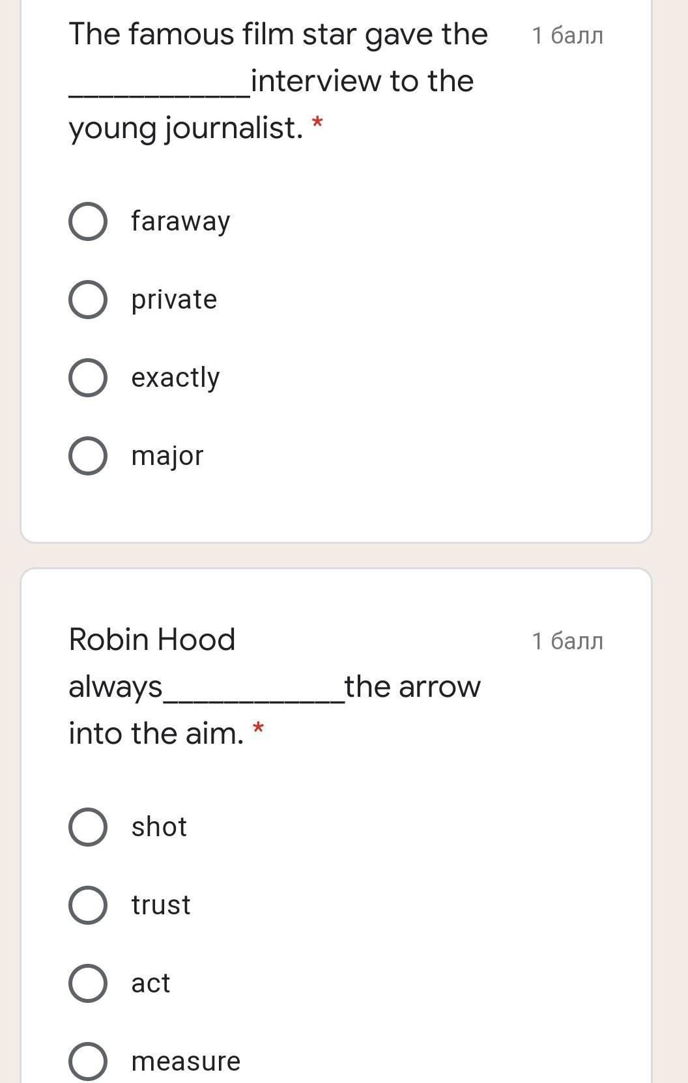This screenshot has height=1083, width=688.
Task: Click the 'measure' answer label text
Action: coord(186,1062)
